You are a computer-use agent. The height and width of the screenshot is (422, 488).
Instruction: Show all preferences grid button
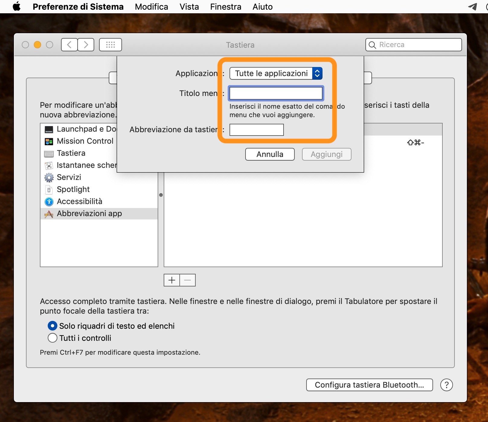coord(111,45)
